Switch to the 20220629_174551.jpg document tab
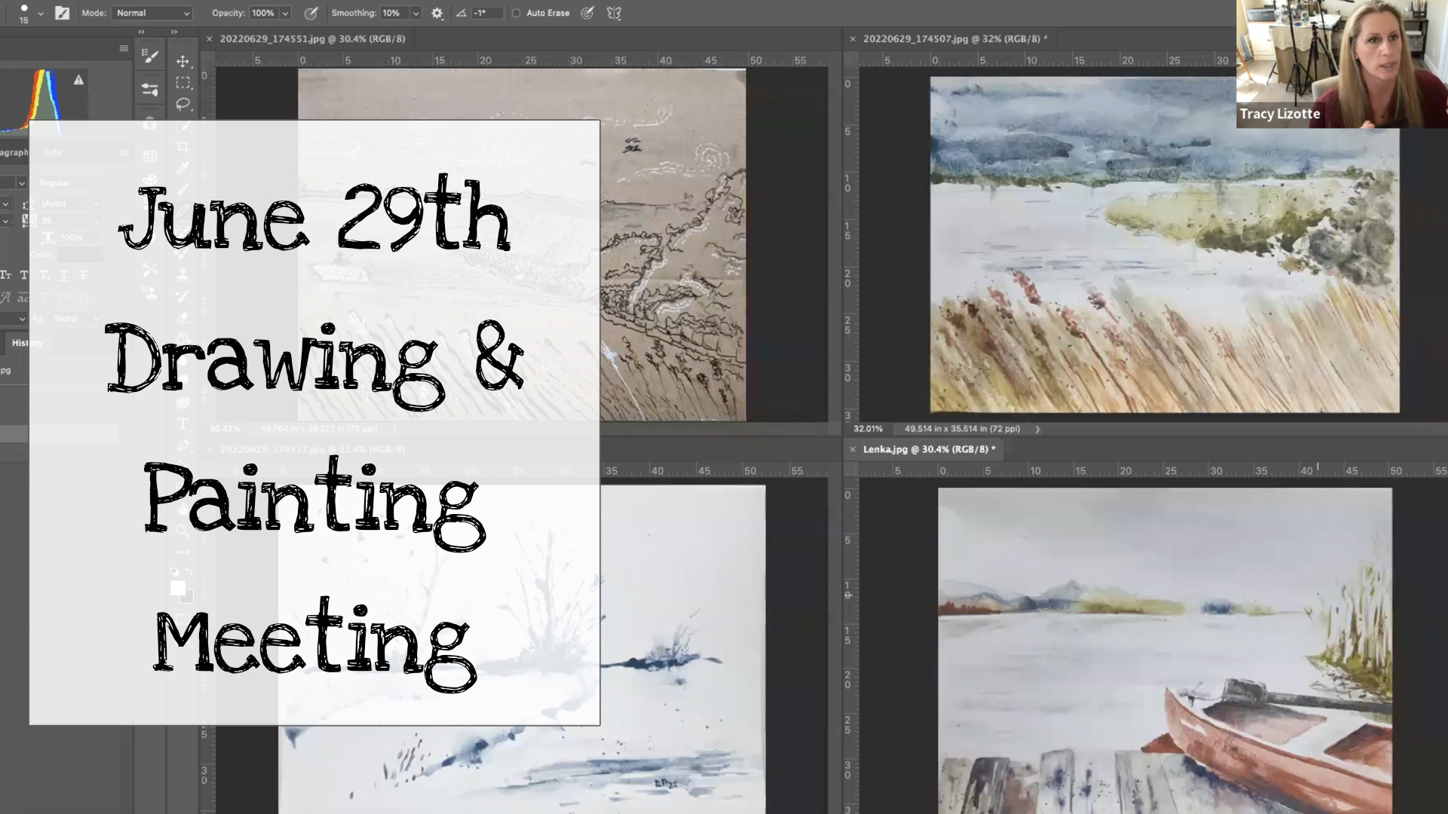 coord(312,38)
